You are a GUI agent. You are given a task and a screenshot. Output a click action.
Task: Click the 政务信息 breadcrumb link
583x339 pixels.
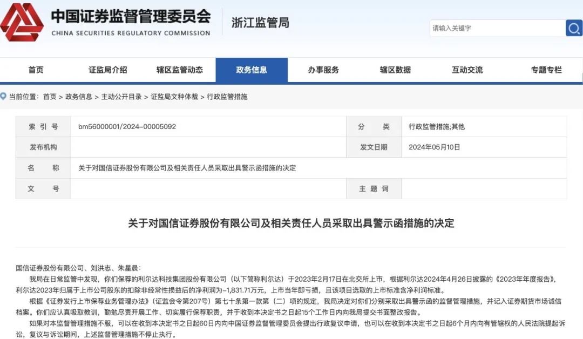79,97
